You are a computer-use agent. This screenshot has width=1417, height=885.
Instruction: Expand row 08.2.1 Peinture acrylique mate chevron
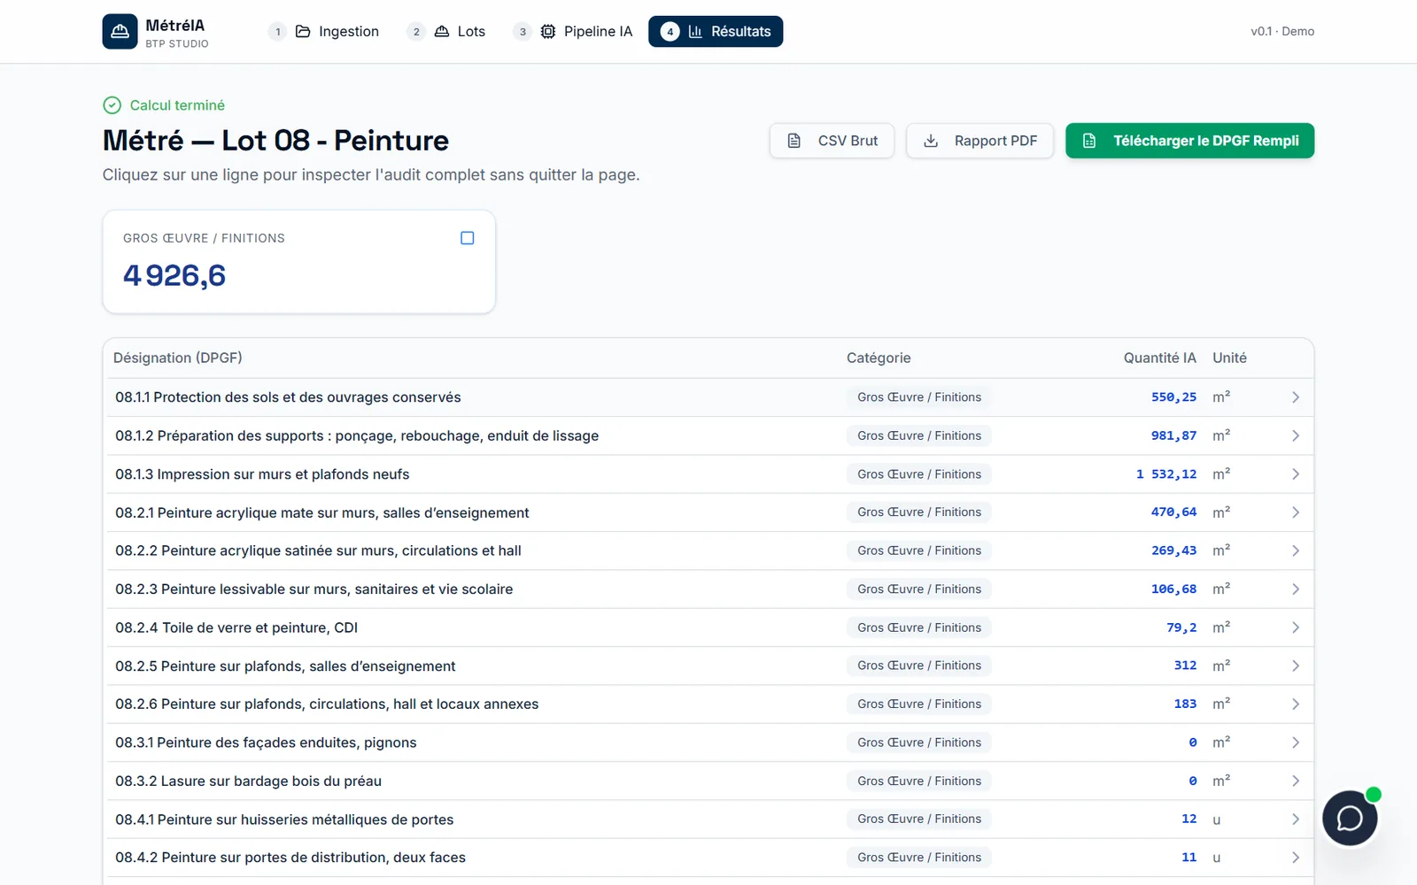point(1296,512)
